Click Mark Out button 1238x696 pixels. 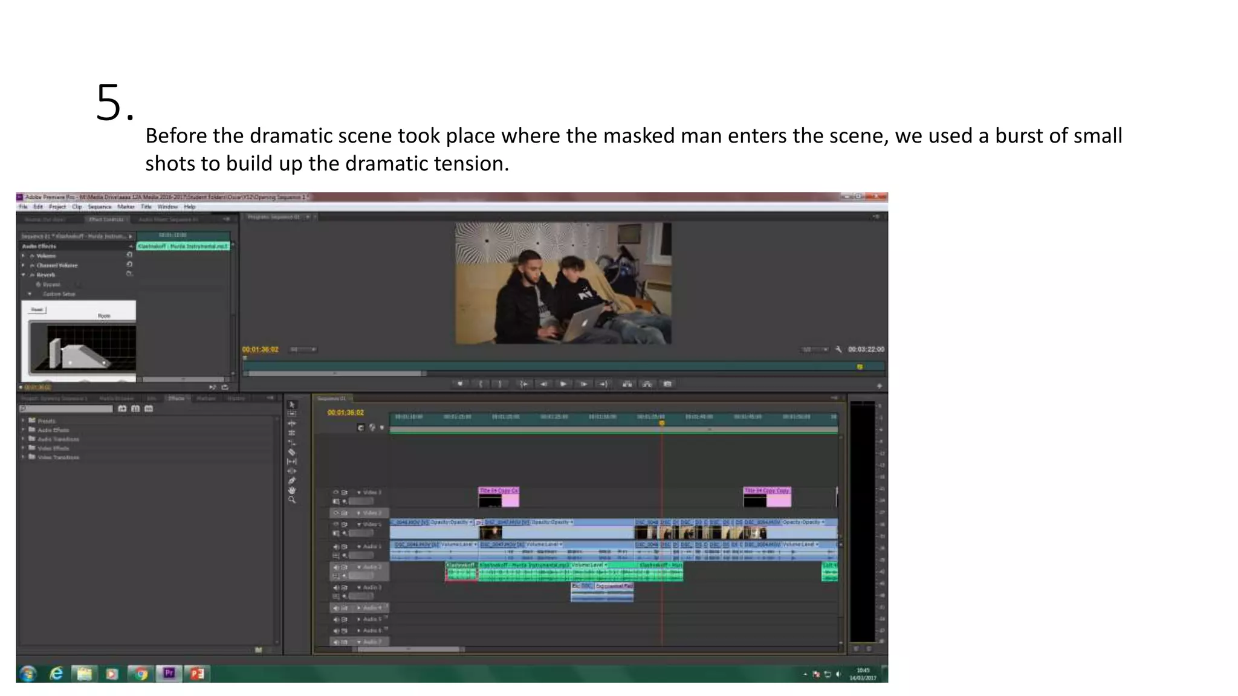coord(500,384)
